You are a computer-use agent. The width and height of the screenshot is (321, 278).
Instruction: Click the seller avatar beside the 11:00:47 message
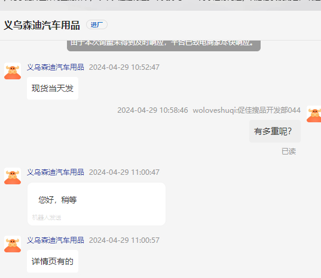click(13, 176)
